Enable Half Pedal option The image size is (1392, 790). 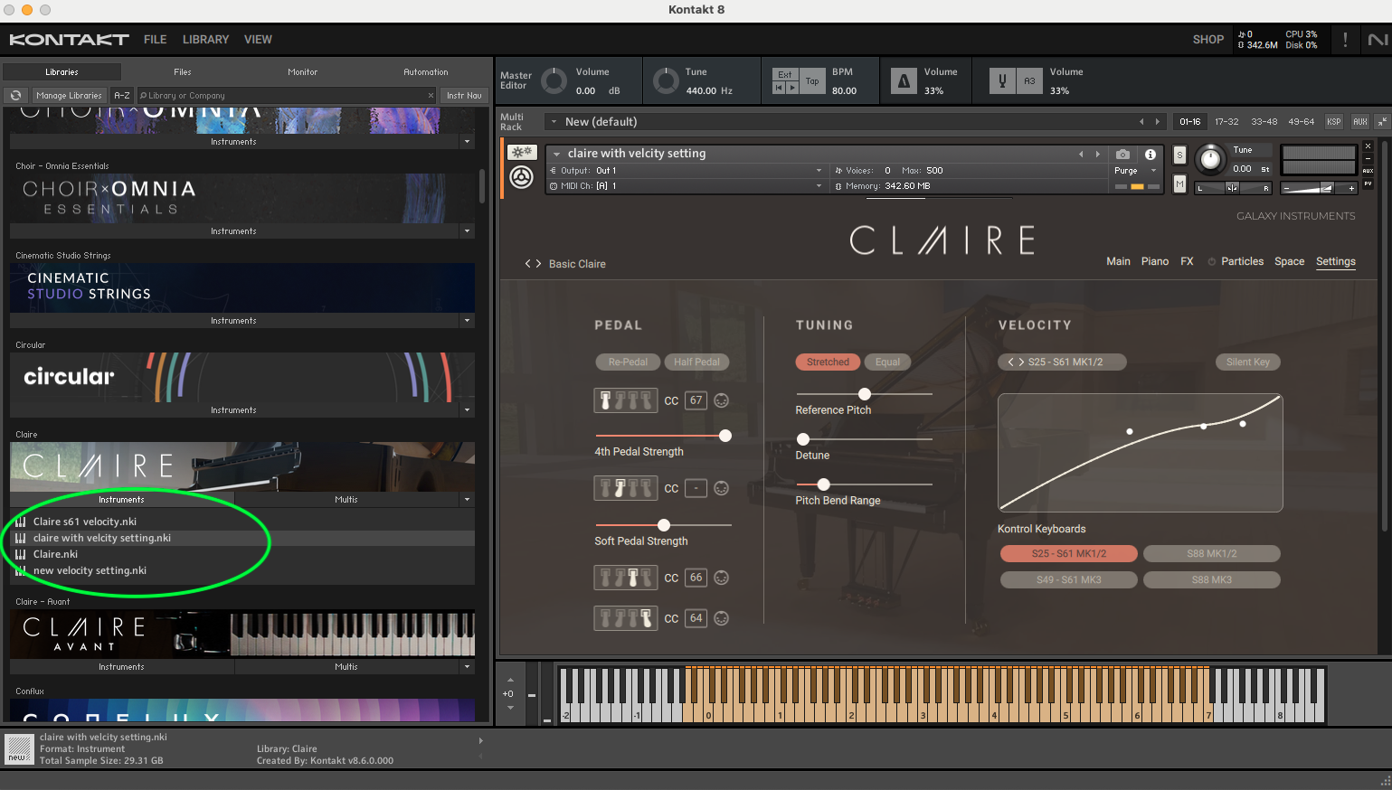coord(696,362)
